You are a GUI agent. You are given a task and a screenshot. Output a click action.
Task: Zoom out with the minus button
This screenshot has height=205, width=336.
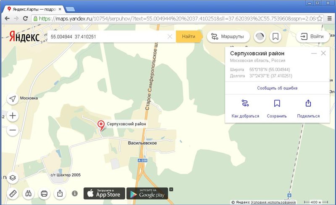(x=13, y=130)
